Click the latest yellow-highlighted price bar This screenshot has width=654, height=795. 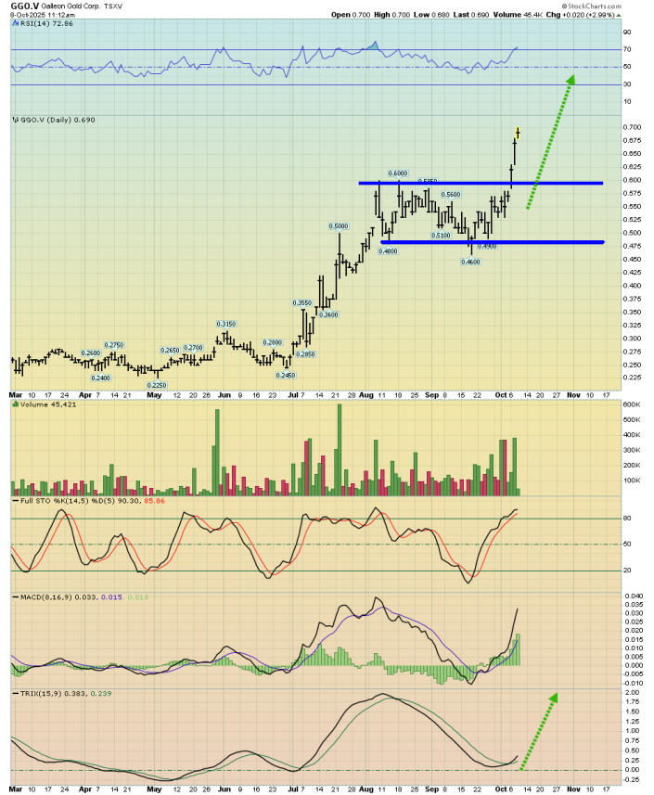517,135
